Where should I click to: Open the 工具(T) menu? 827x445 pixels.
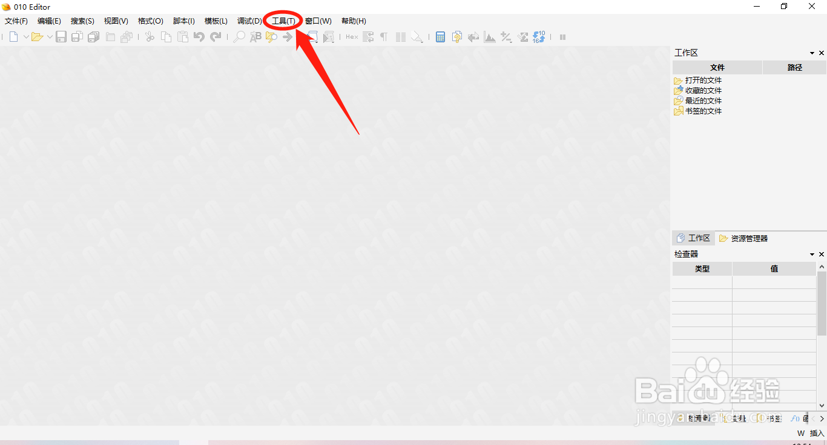point(283,21)
